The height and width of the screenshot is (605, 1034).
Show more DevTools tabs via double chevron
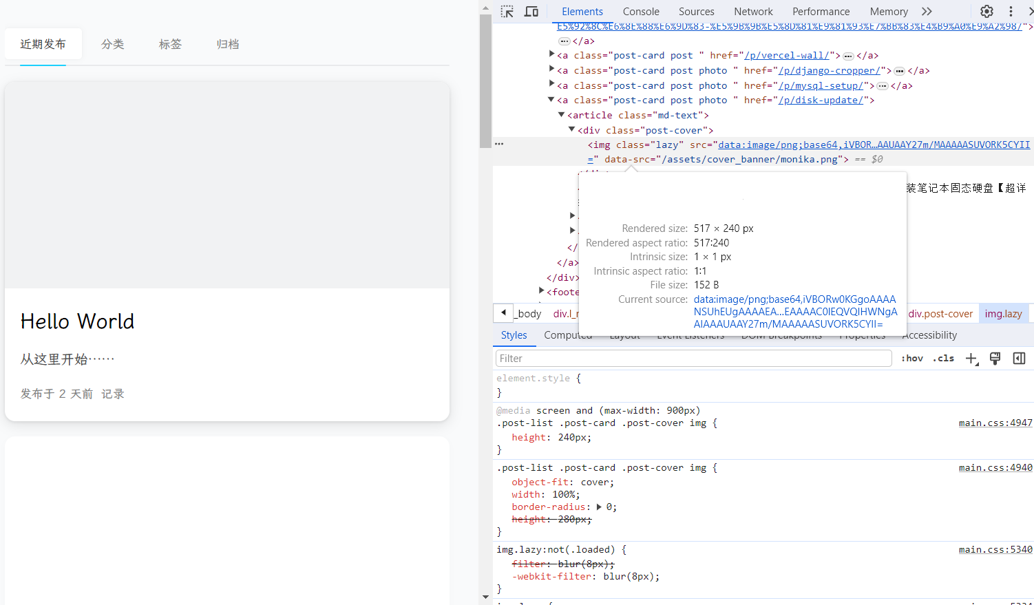pos(927,12)
